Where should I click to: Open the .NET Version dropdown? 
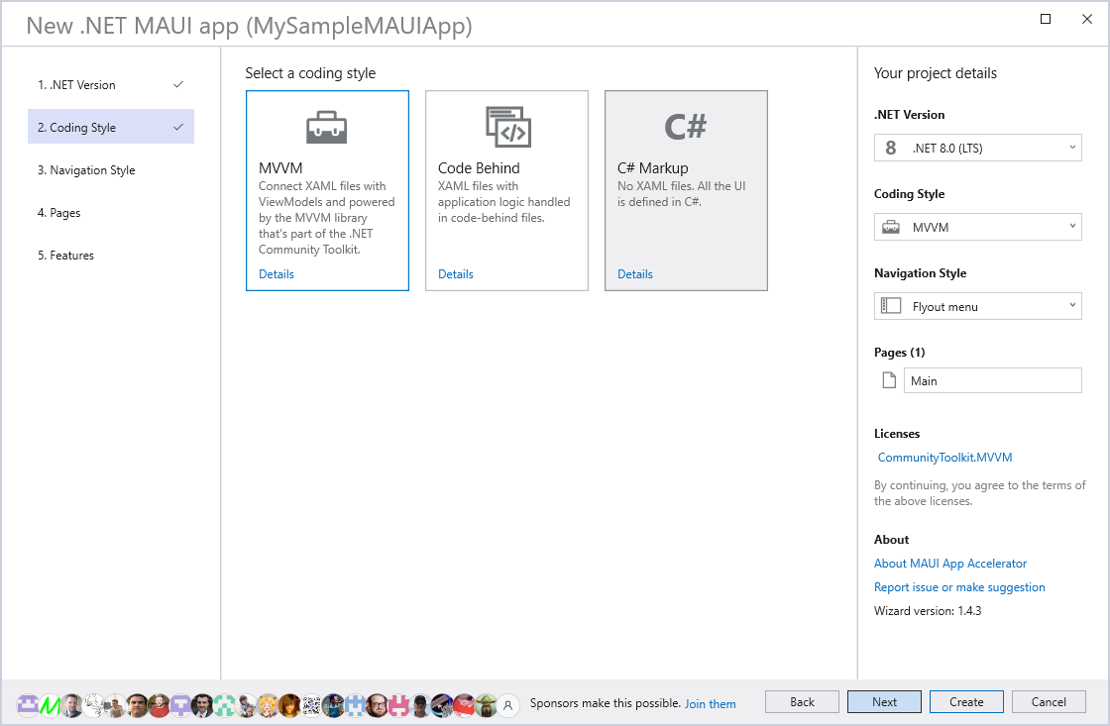(x=977, y=149)
